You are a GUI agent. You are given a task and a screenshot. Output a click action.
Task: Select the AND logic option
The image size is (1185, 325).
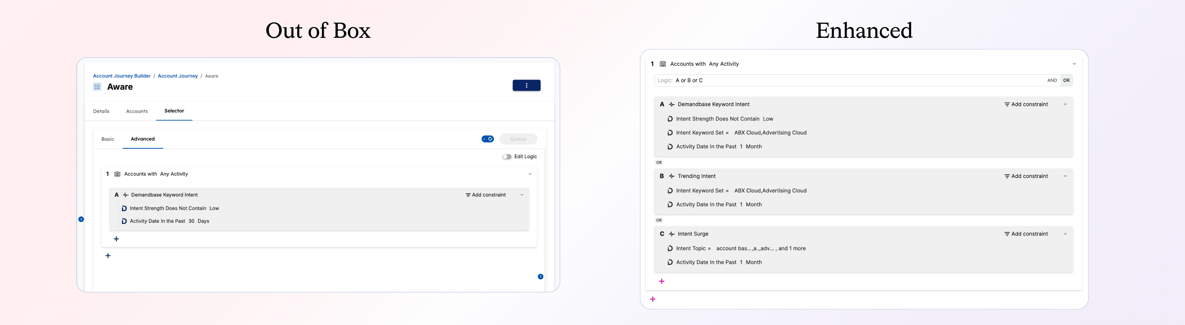pos(1052,81)
